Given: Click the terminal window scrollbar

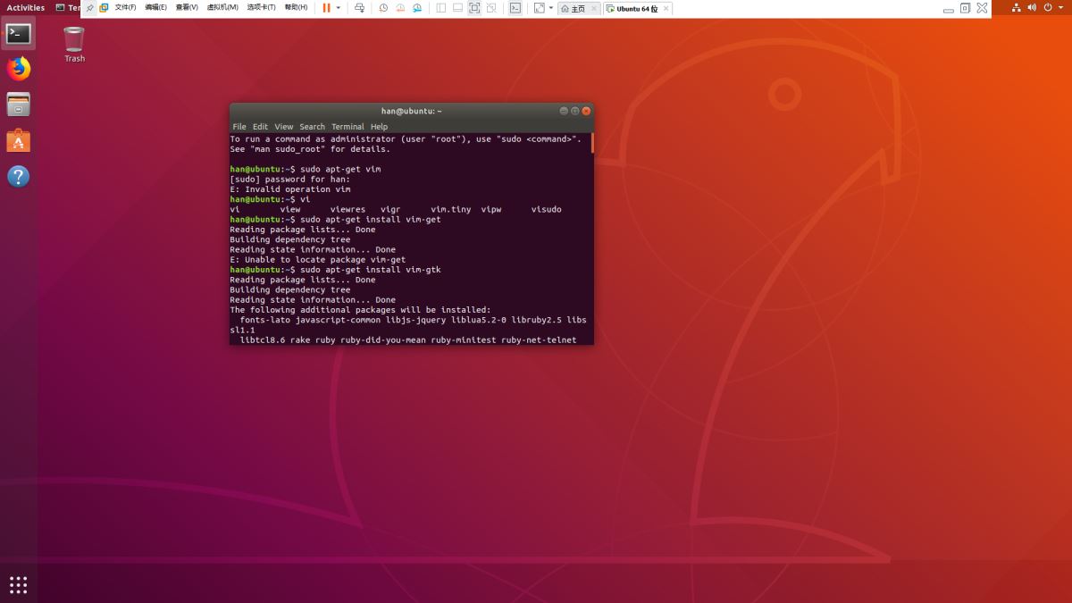Looking at the screenshot, I should [x=591, y=144].
